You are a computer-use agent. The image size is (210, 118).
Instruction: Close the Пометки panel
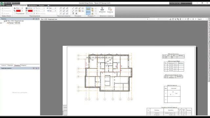pos(38,19)
